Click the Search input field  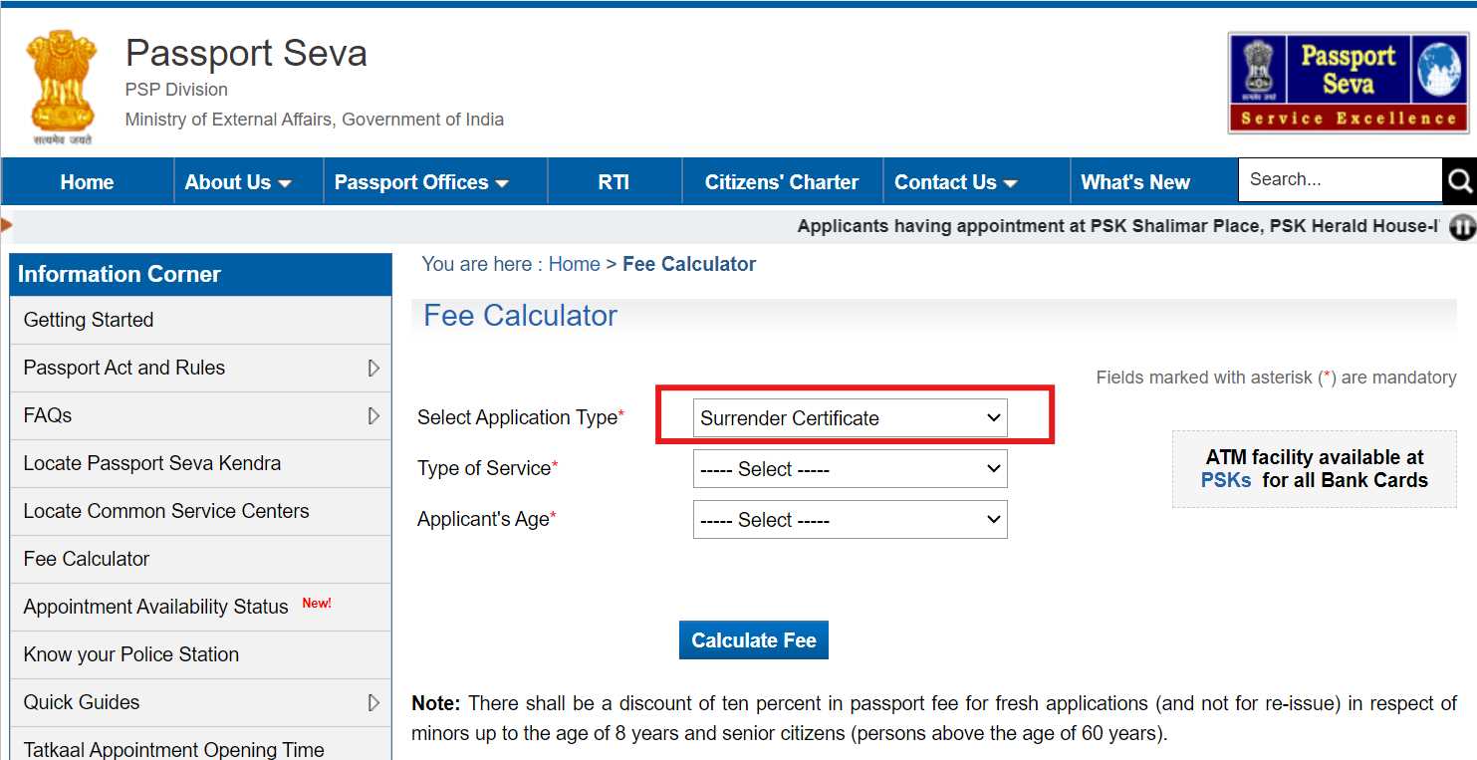click(x=1340, y=180)
